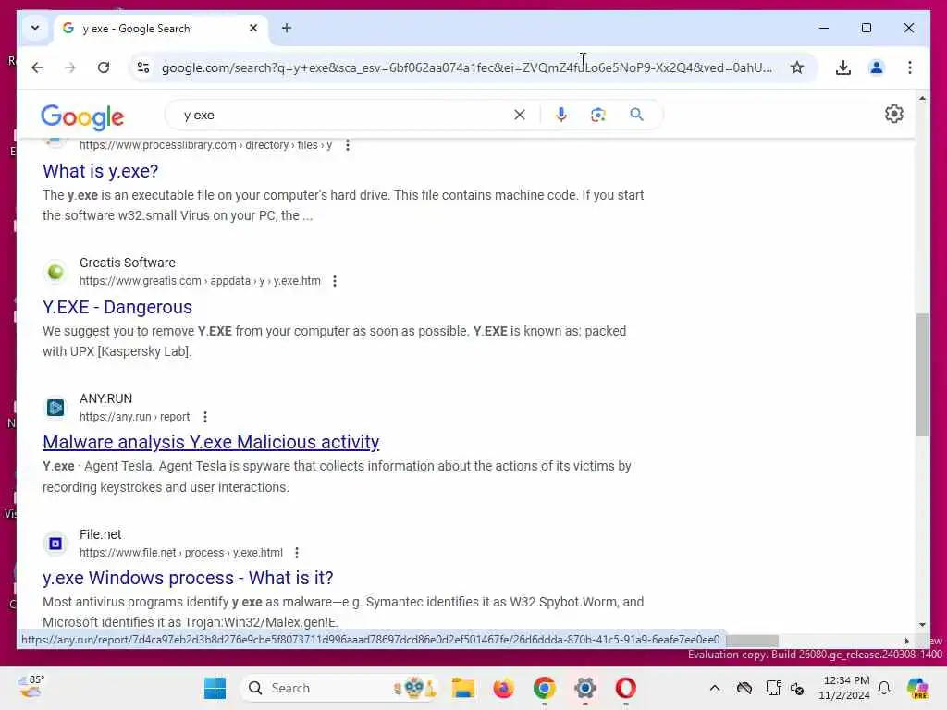947x710 pixels.
Task: Open more options for ANY.RUN result
Action: (205, 417)
